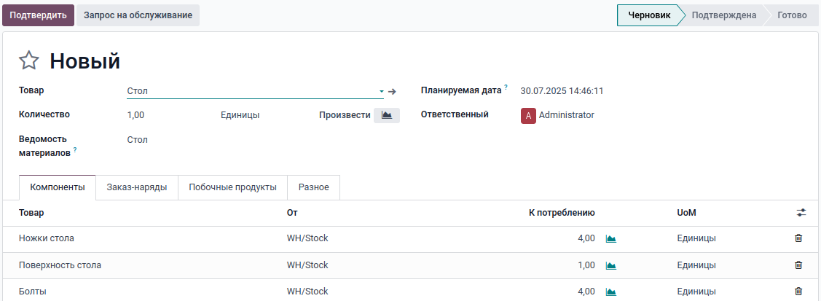Open column settings toggle in table header

tap(801, 213)
